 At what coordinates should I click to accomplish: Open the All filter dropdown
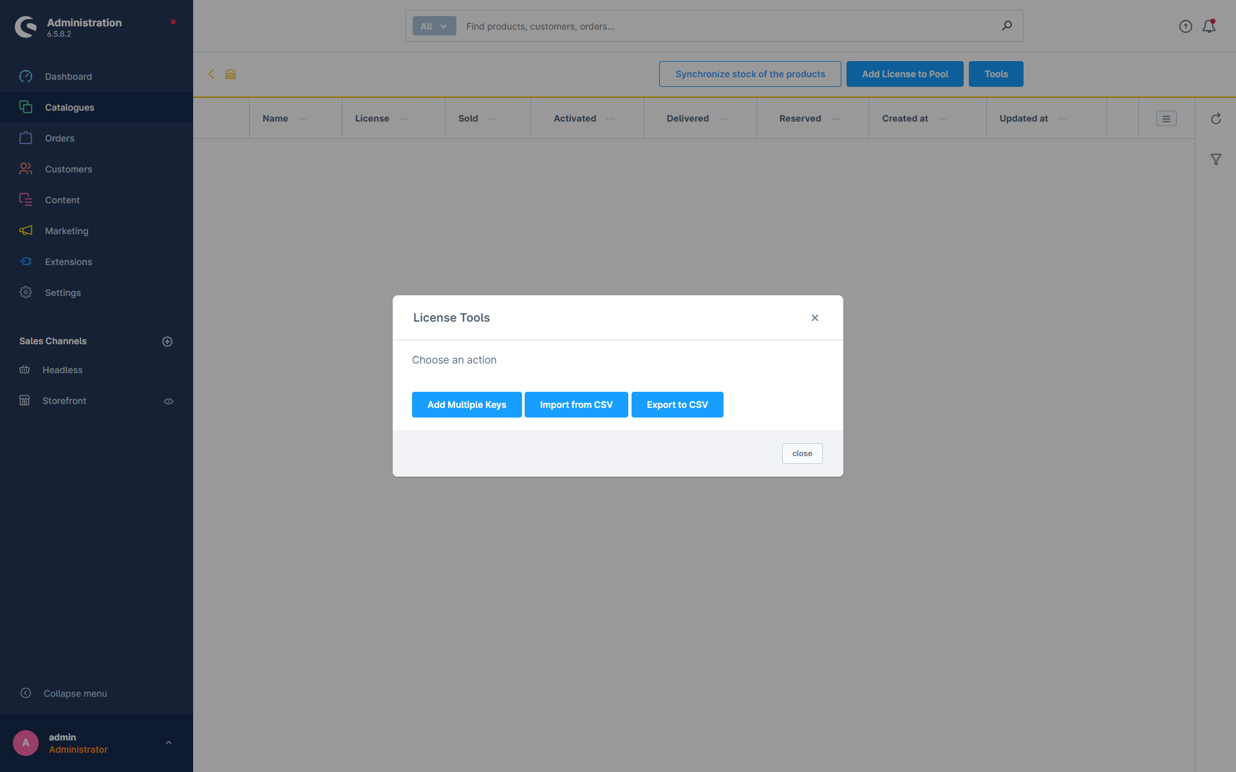(x=433, y=26)
